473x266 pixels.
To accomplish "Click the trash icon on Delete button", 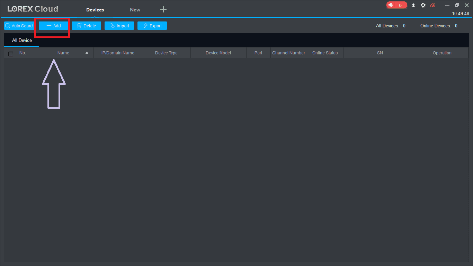I will click(x=79, y=25).
